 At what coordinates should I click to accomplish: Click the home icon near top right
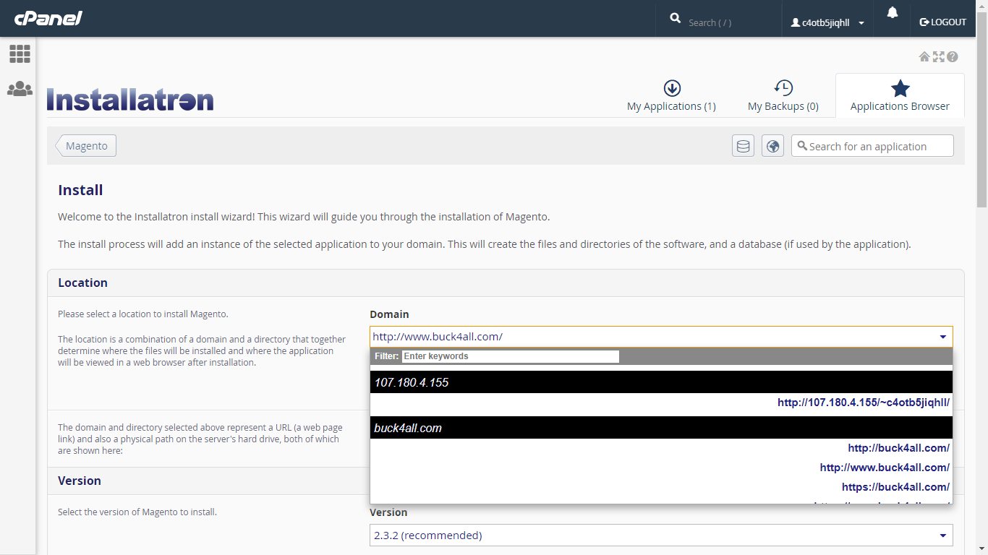point(924,56)
